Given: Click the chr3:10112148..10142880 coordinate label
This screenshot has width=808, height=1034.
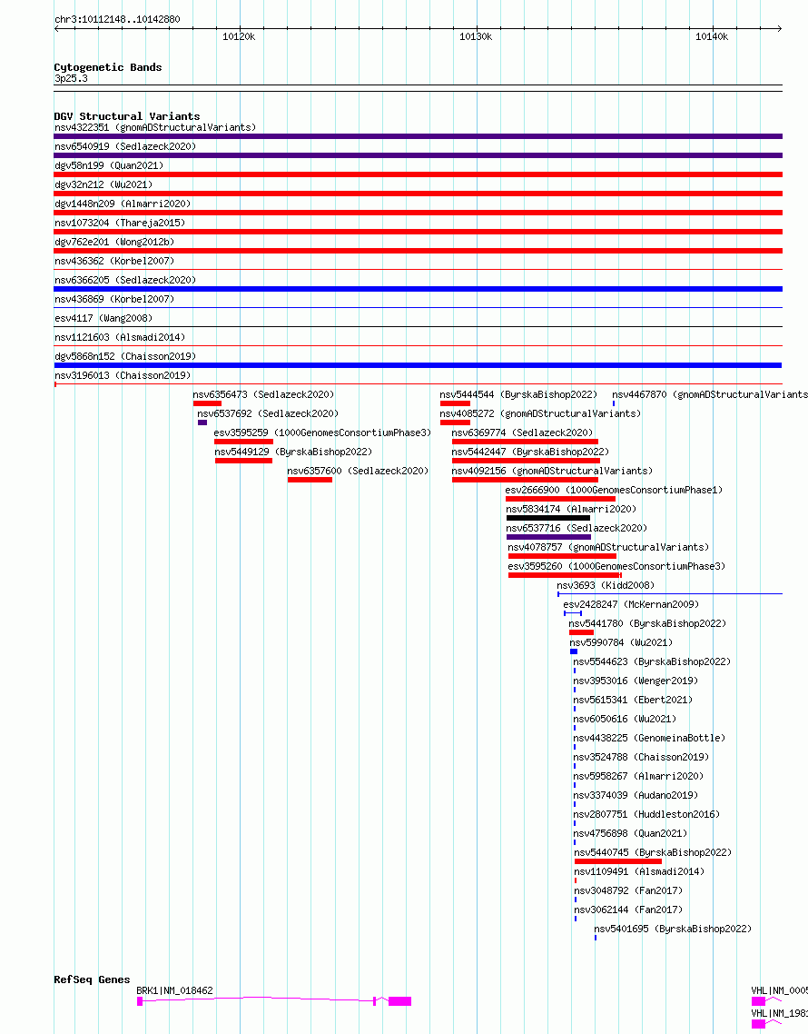Looking at the screenshot, I should click(x=117, y=20).
